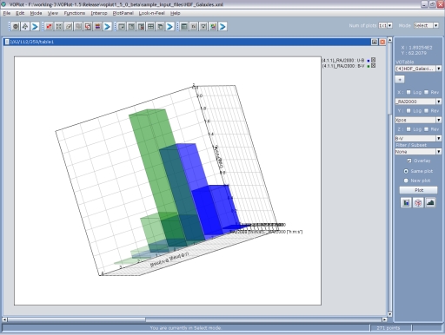Select the New plot radio button
The height and width of the screenshot is (335, 445).
click(x=406, y=181)
